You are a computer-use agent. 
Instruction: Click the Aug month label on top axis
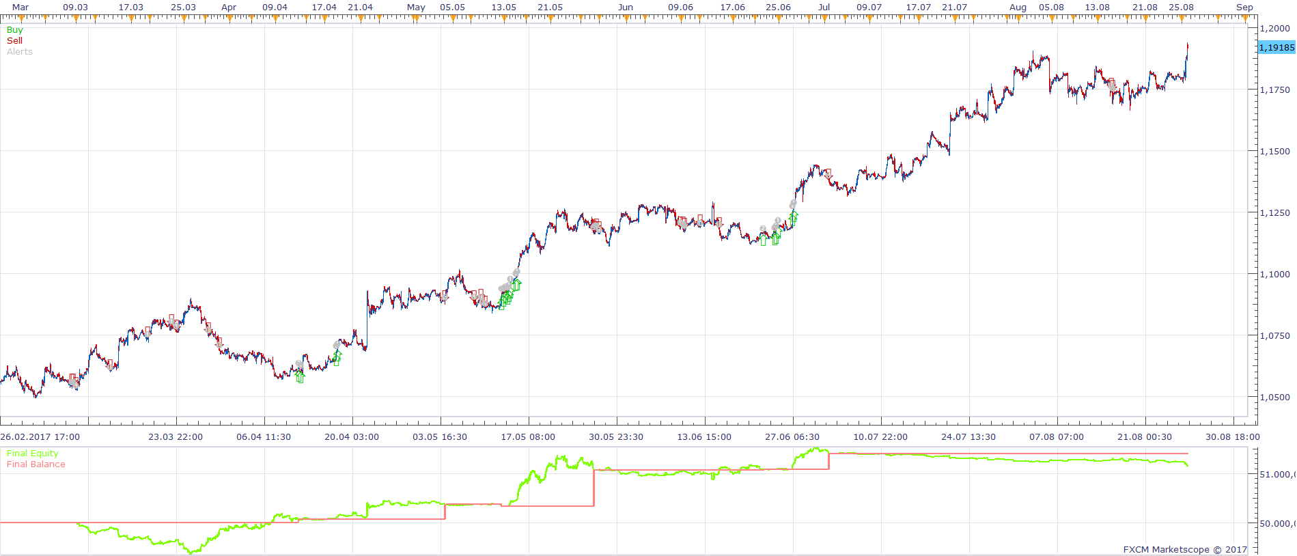[x=1018, y=8]
